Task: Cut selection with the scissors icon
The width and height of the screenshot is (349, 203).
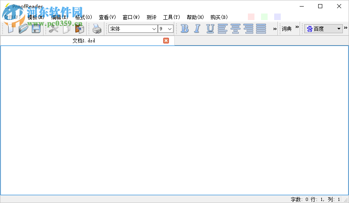Action: coord(53,29)
